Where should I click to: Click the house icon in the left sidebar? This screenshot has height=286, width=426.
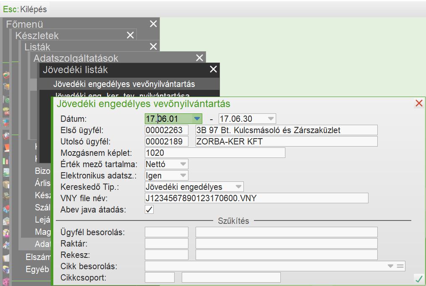tap(6, 209)
